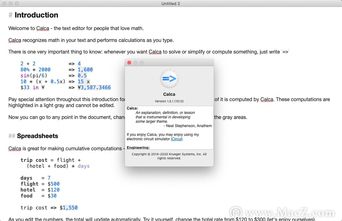The height and width of the screenshot is (221, 342).
Task: Click the converted value "¥3,587.3466"
Action: pyautogui.click(x=94, y=87)
